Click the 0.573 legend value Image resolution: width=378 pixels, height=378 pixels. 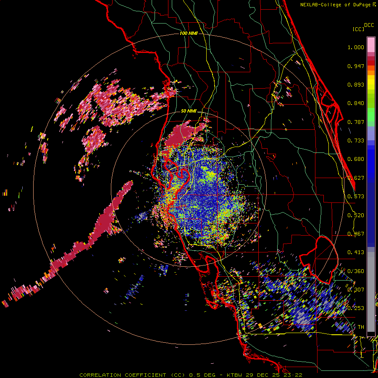[356, 197]
